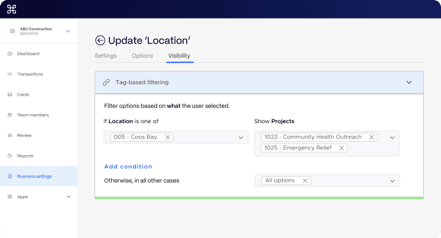Click the Apps grid icon
Image resolution: width=441 pixels, height=238 pixels.
tap(10, 197)
